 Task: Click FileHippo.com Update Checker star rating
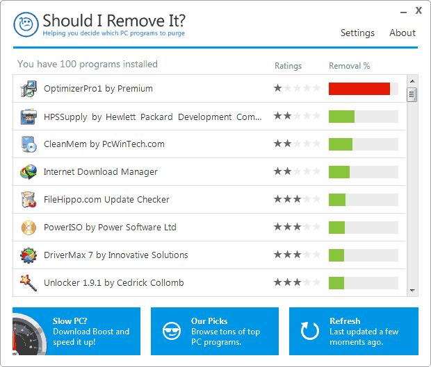click(x=297, y=199)
